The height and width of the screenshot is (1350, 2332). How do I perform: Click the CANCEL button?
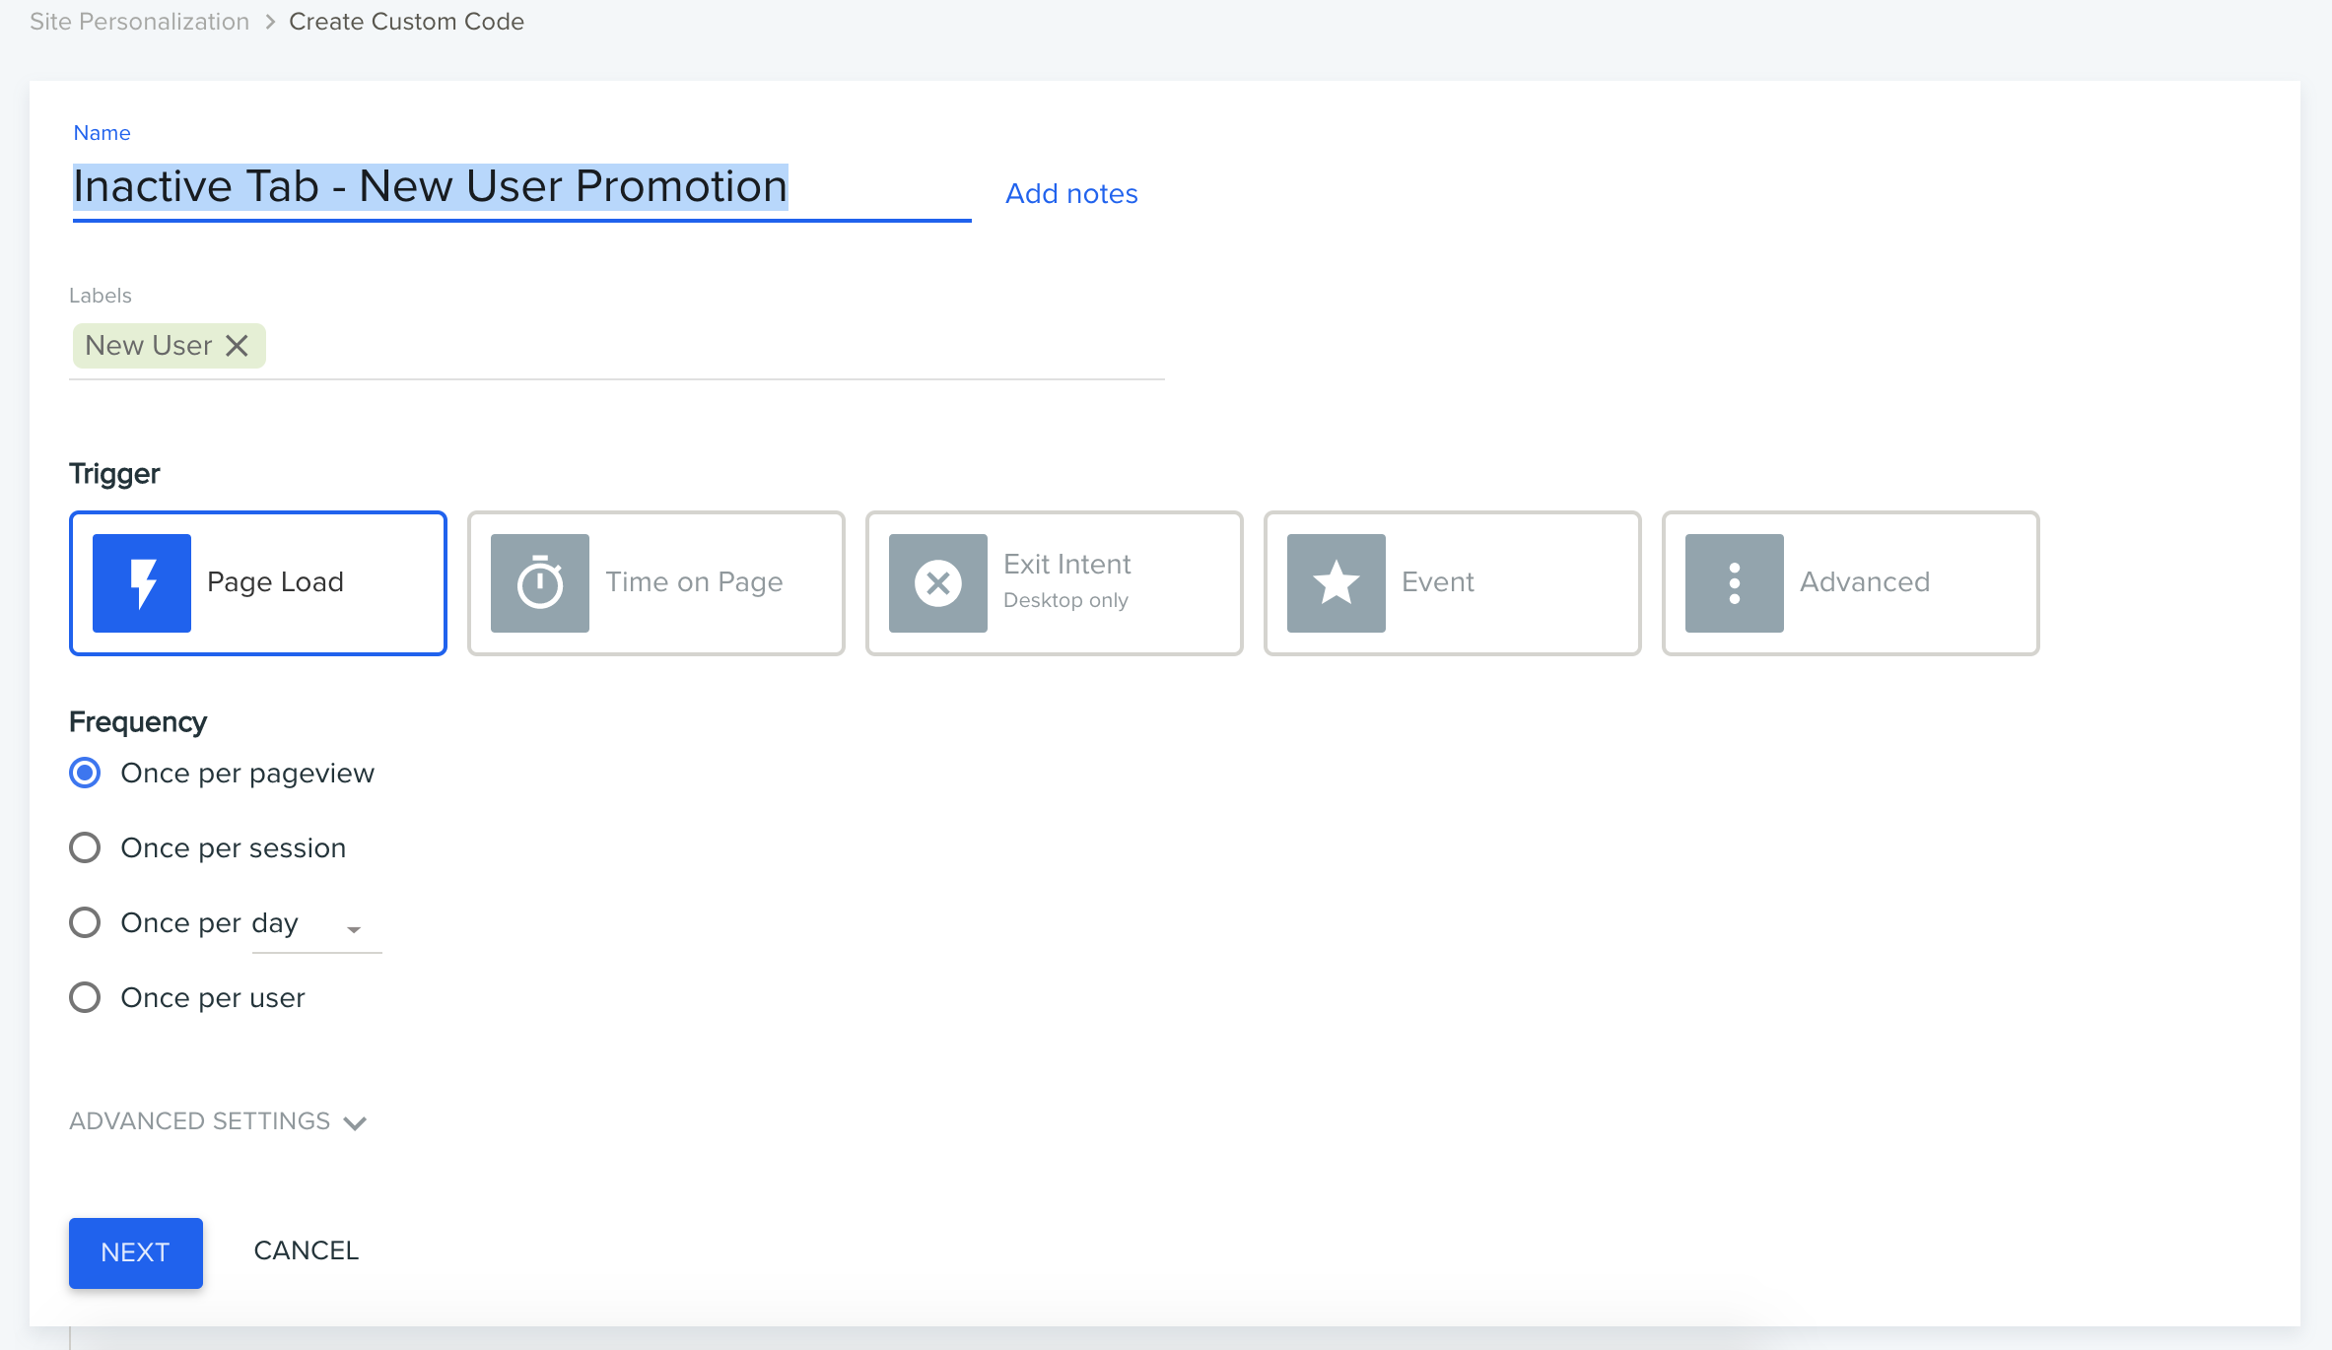pyautogui.click(x=307, y=1250)
